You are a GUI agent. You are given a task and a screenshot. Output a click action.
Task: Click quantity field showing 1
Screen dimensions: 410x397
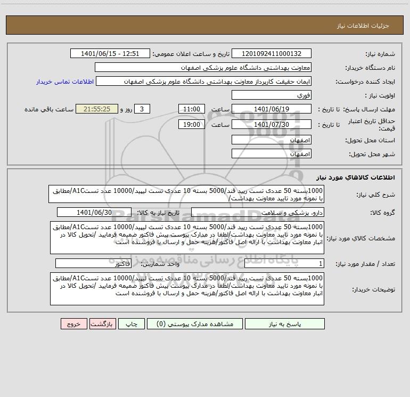click(284, 264)
